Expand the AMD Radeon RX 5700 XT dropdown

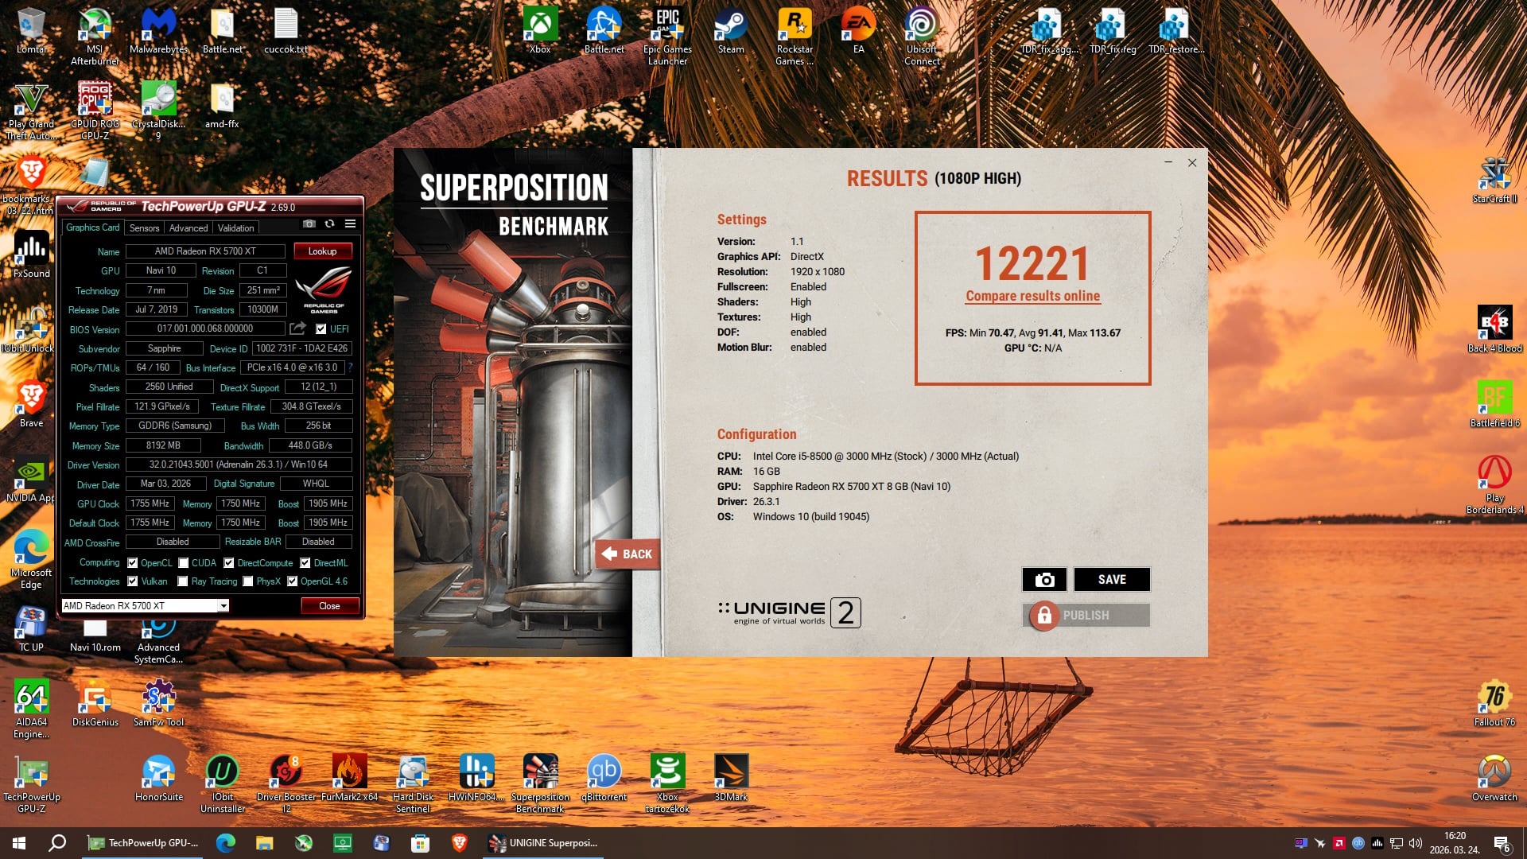click(x=223, y=606)
